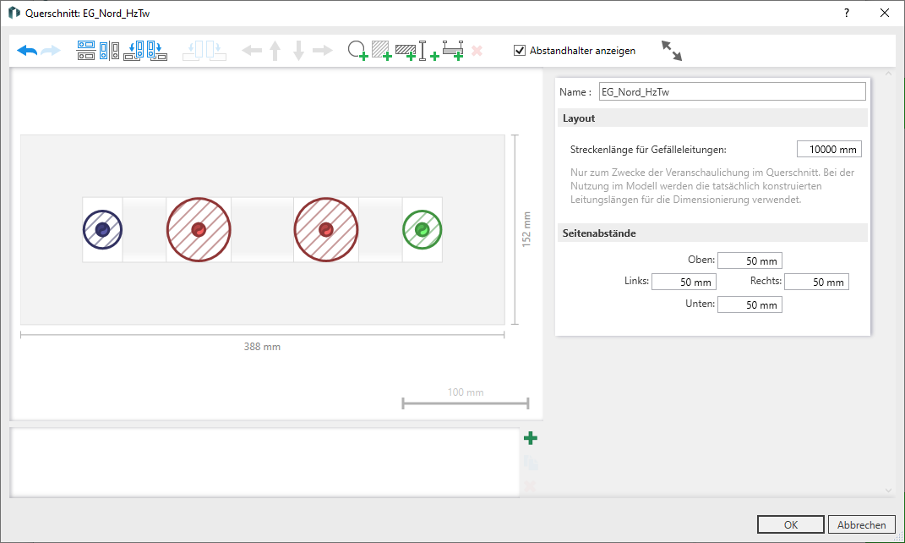Click the 152 mm height dimension label
Image resolution: width=905 pixels, height=543 pixels.
click(526, 230)
